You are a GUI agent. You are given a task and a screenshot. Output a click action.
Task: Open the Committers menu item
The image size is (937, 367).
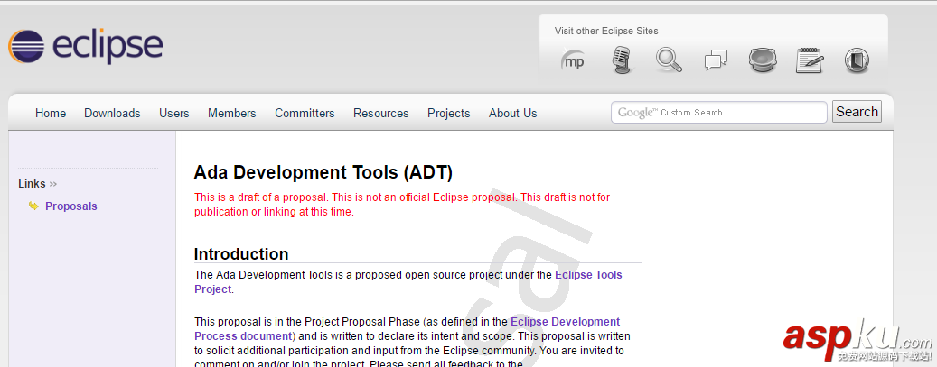(x=305, y=113)
